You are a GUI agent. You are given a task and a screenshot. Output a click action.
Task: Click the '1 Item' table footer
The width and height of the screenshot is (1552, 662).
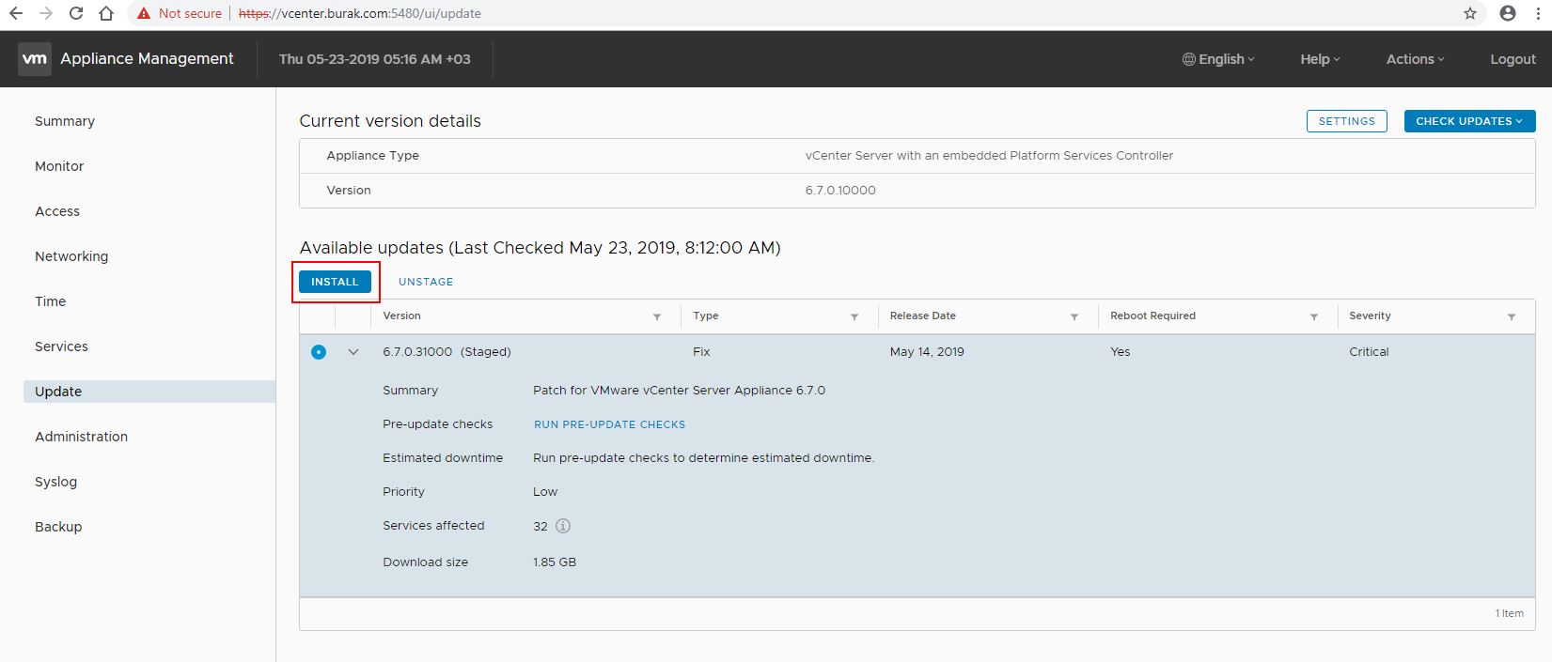(x=1510, y=613)
